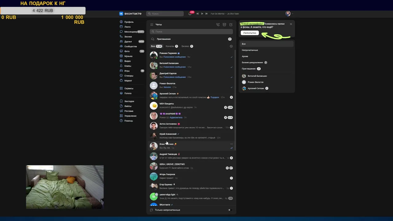Open chat with Игорь Глазунов
Image resolution: width=393 pixels, height=221 pixels.
pyautogui.click(x=191, y=176)
